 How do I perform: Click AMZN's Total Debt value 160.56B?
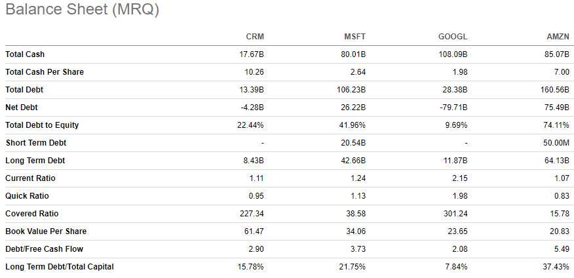(x=554, y=89)
